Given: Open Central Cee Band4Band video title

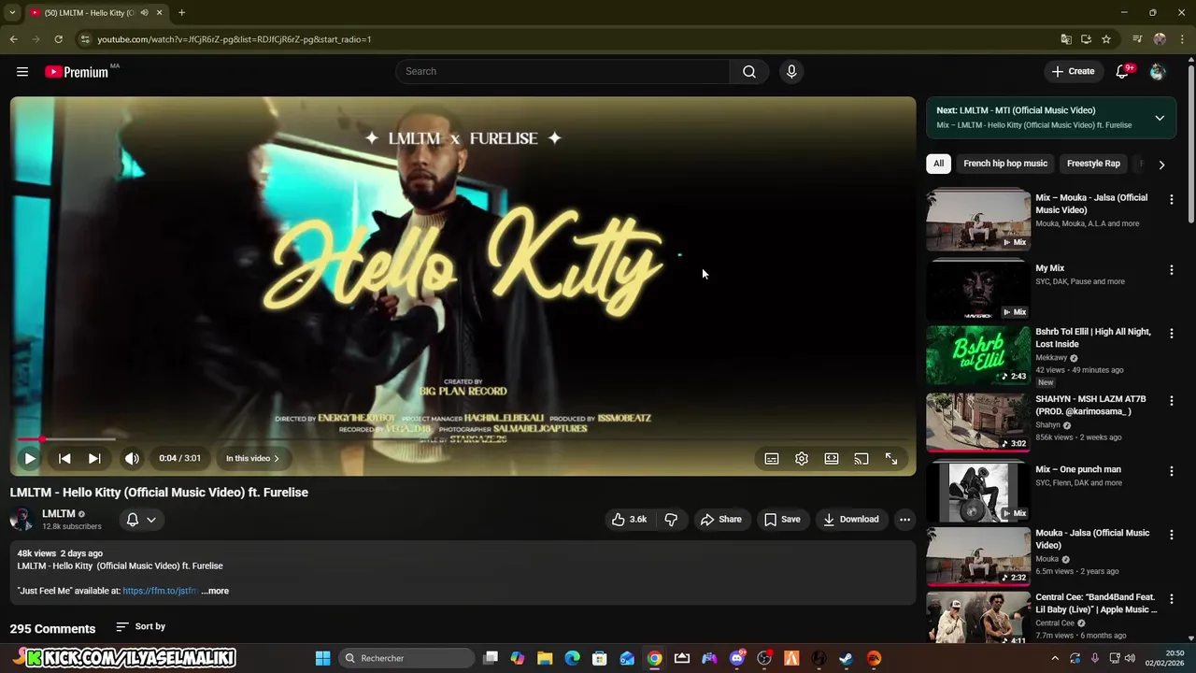Looking at the screenshot, I should [x=1095, y=603].
